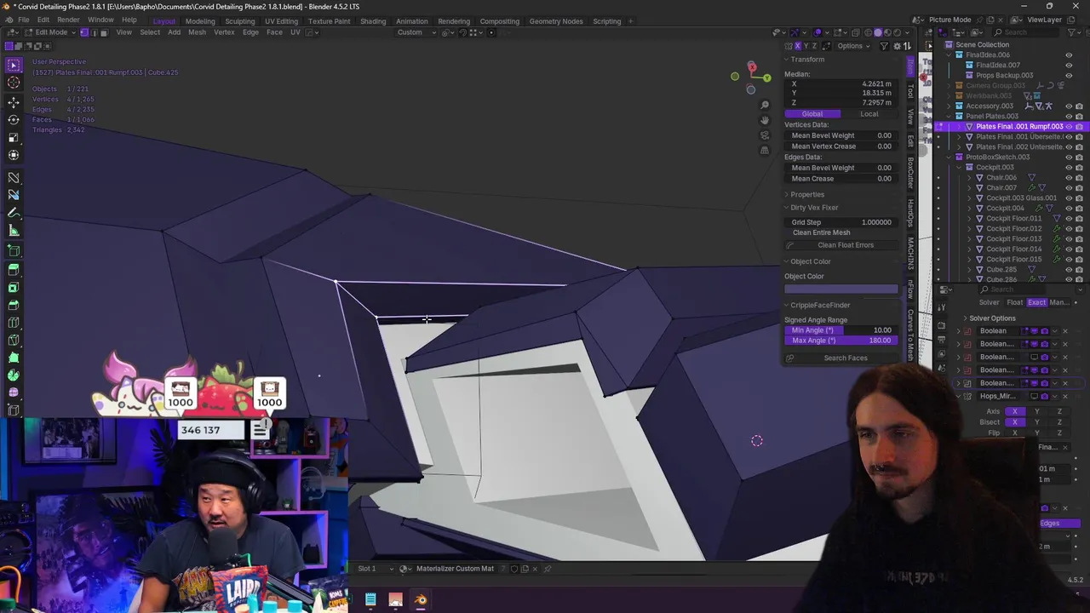The height and width of the screenshot is (613, 1090).
Task: Click the viewport zoom magnifier icon
Action: [x=765, y=105]
